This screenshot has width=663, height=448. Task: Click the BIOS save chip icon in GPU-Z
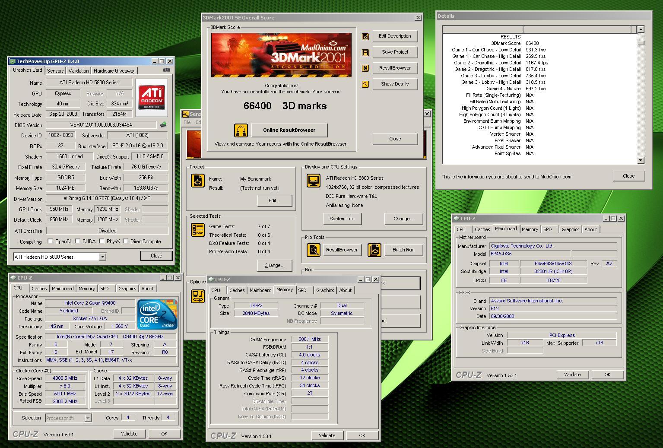(x=163, y=125)
